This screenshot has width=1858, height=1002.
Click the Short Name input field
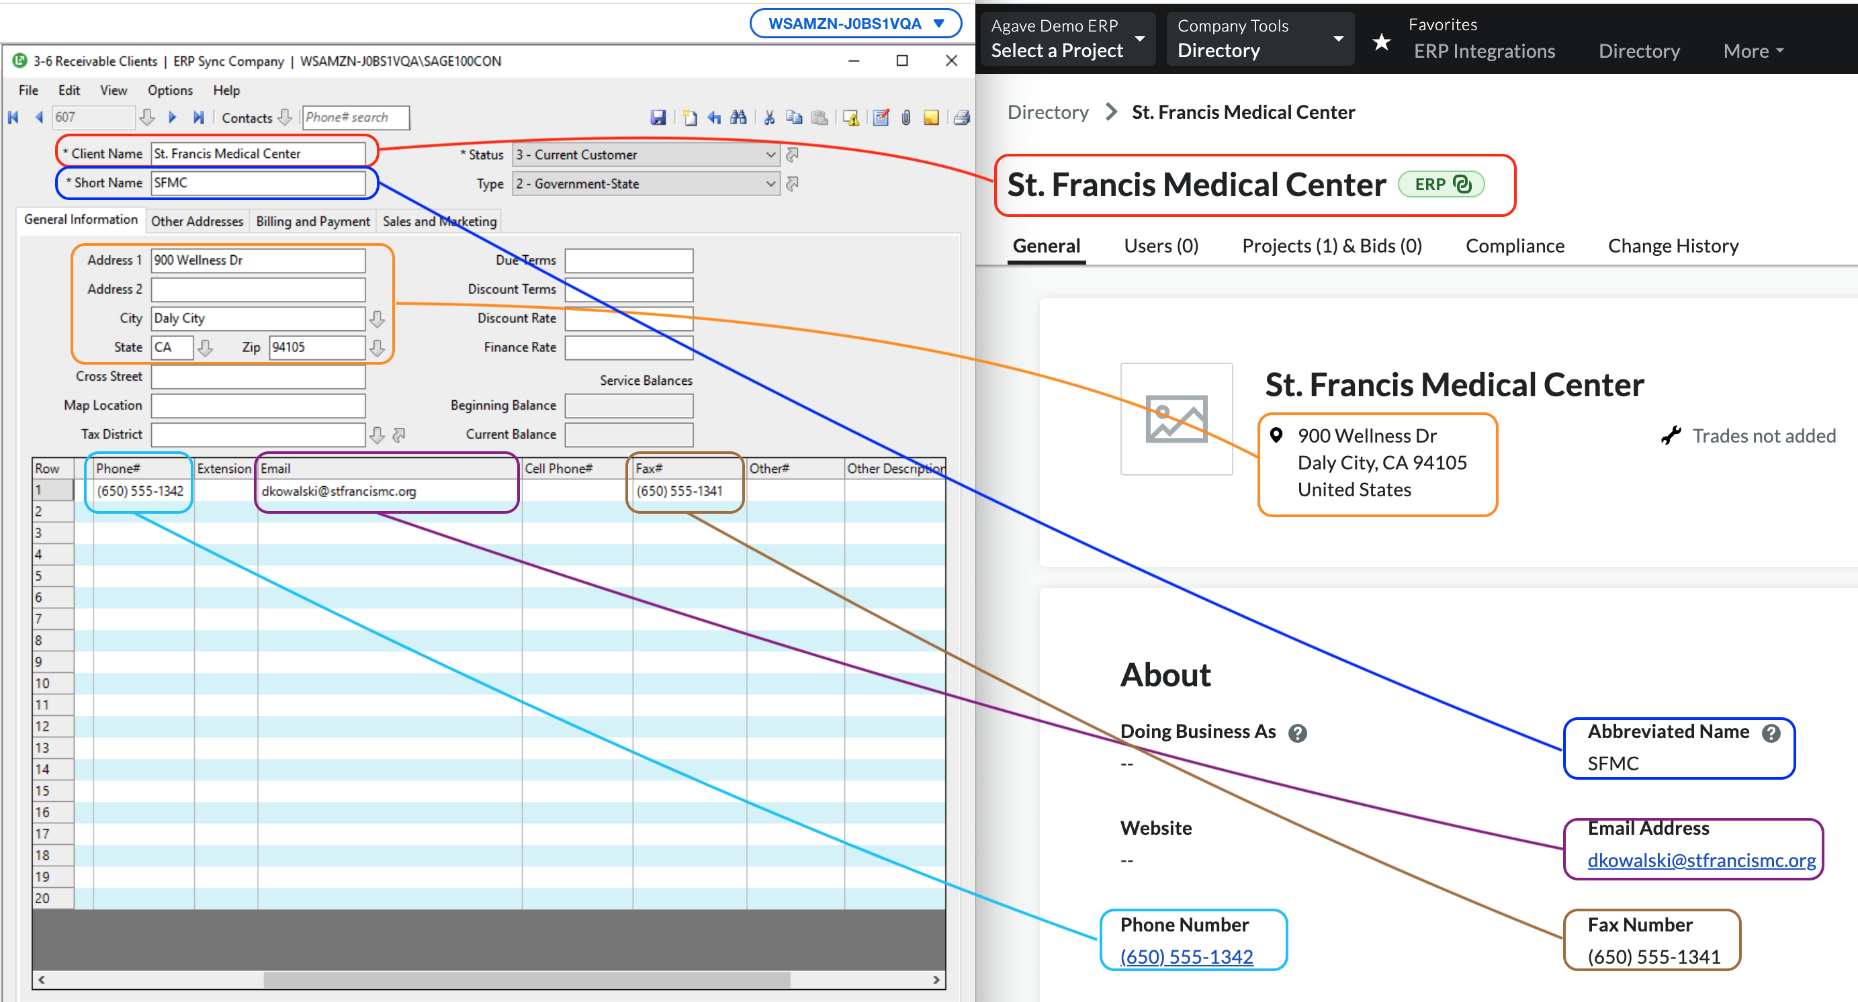tap(257, 183)
